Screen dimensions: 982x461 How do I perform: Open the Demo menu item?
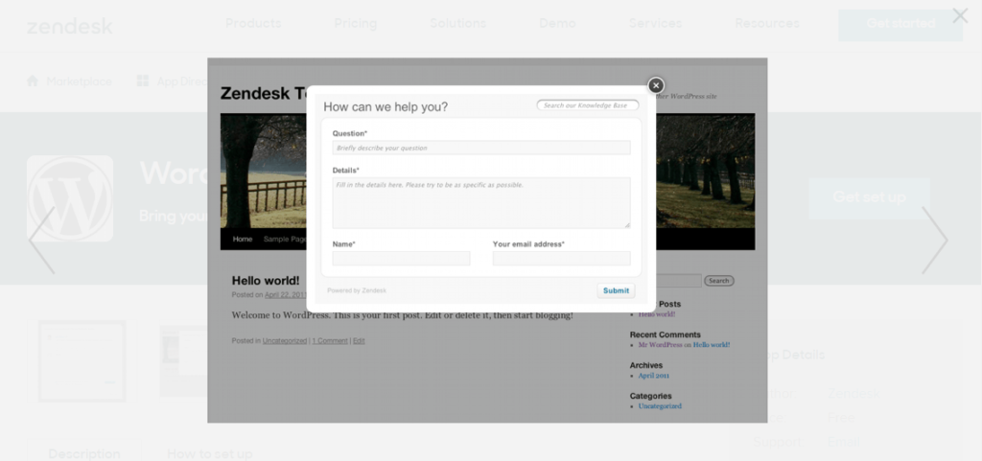tap(557, 24)
